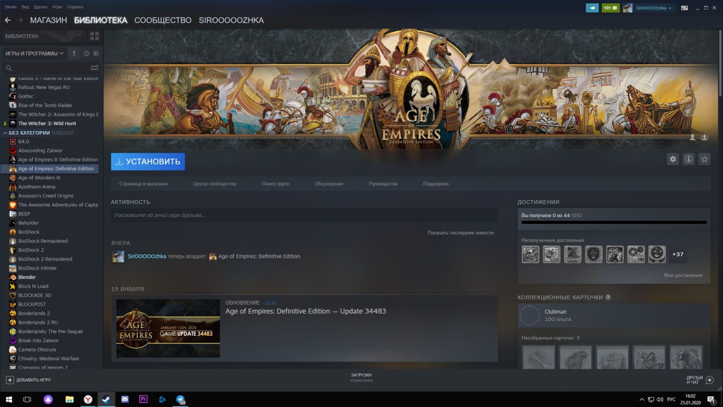Open ДРУЗЬЯ И ЧАТ panel
This screenshot has height=407, width=723.
[x=700, y=380]
